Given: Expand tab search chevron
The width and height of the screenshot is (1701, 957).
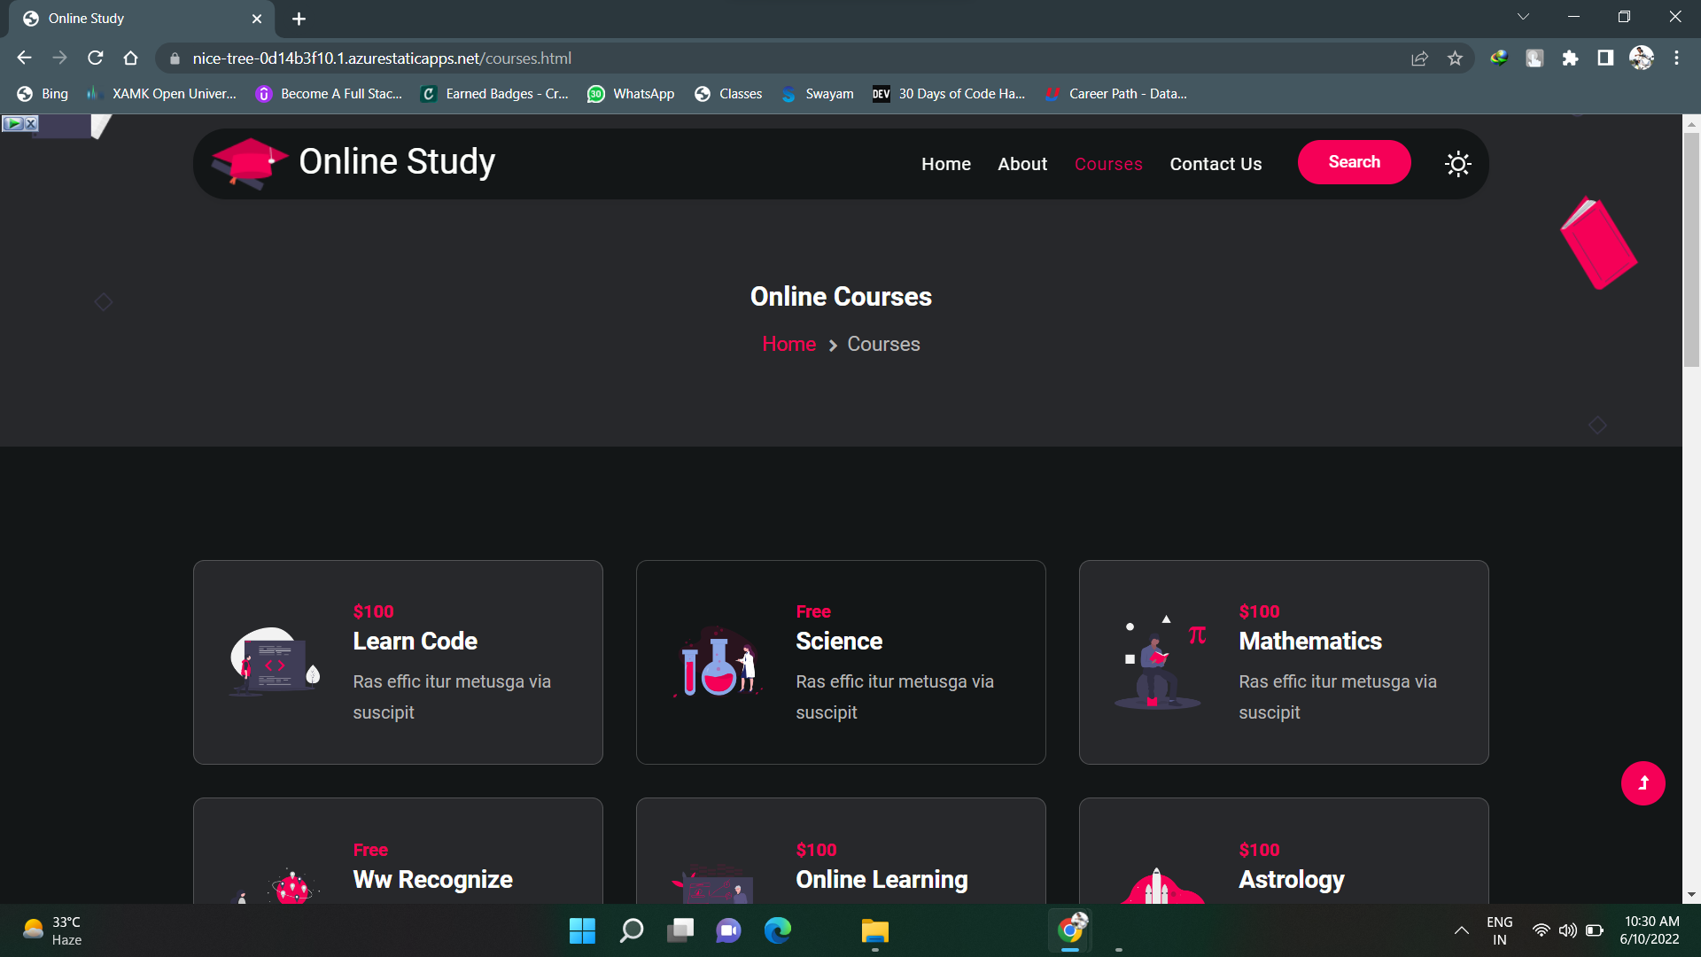Looking at the screenshot, I should click(1523, 17).
